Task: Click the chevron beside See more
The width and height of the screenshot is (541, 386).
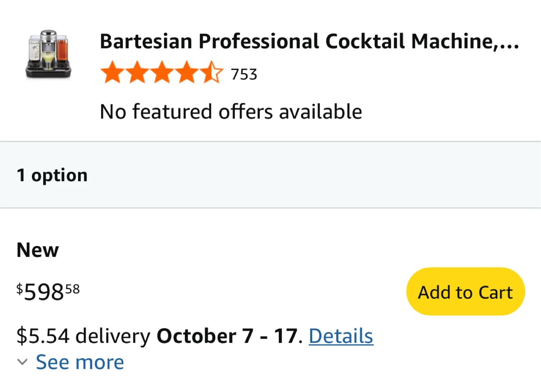Action: click(22, 362)
